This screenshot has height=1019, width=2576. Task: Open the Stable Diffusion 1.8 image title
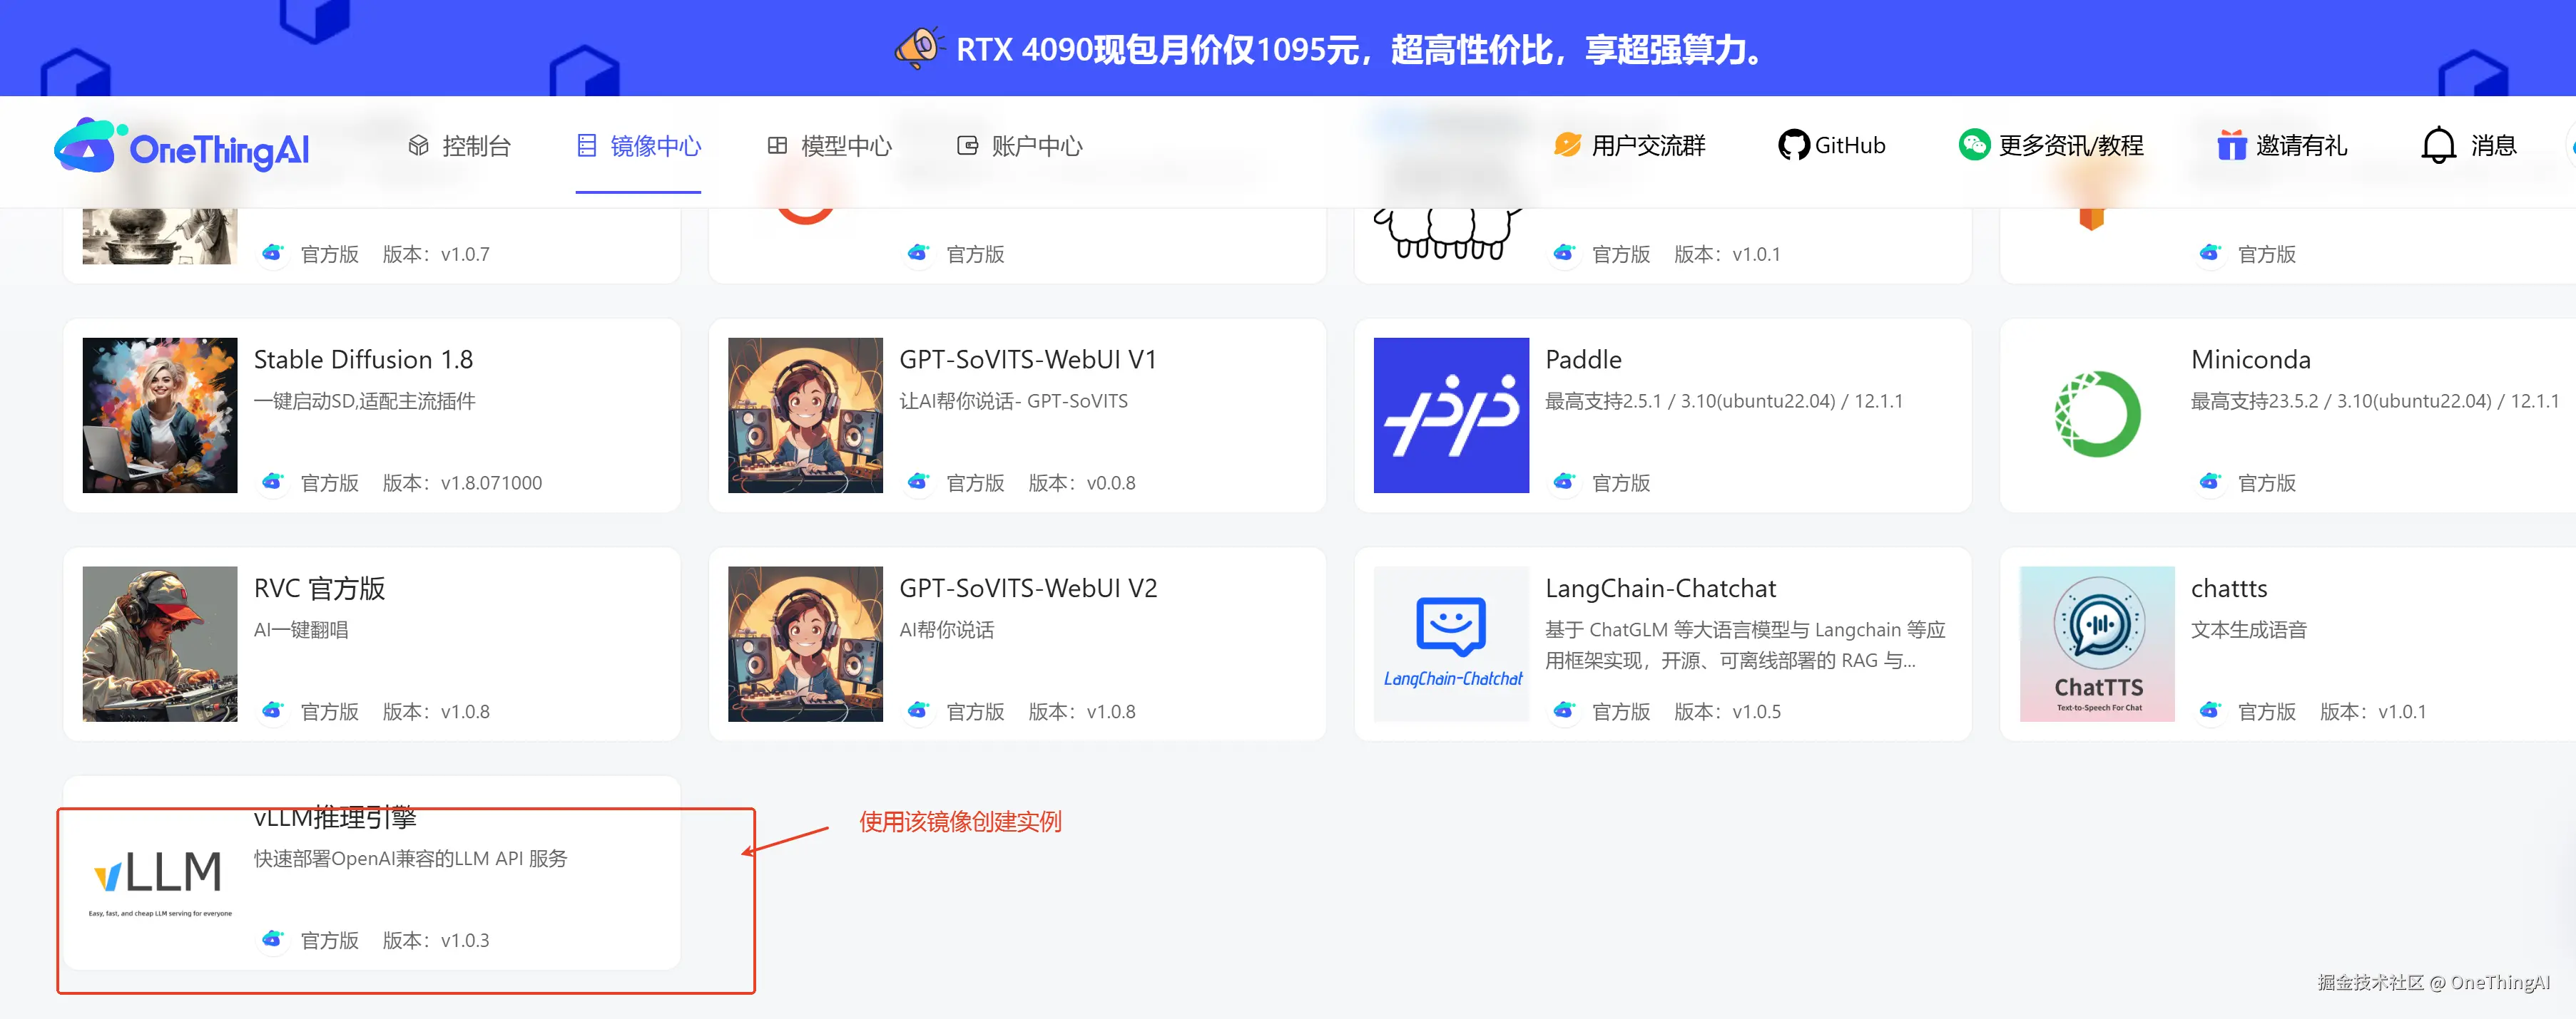coord(363,360)
